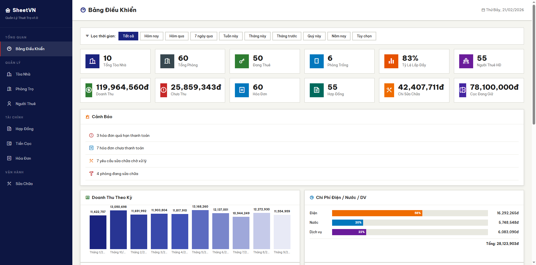Filter data by Tháng này
Viewport: 536px width, 265px height.
click(257, 36)
